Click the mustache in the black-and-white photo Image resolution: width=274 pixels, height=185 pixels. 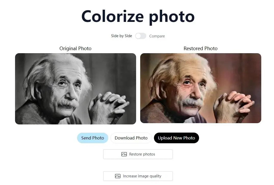68,104
